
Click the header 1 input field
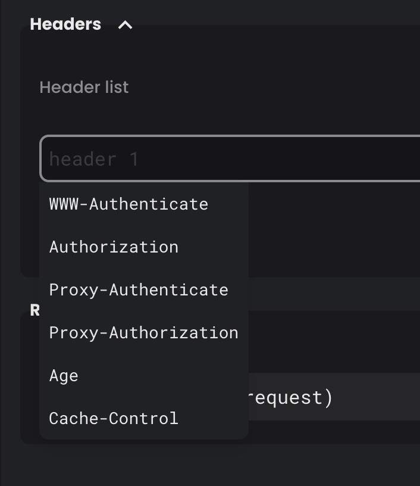pyautogui.click(x=230, y=158)
